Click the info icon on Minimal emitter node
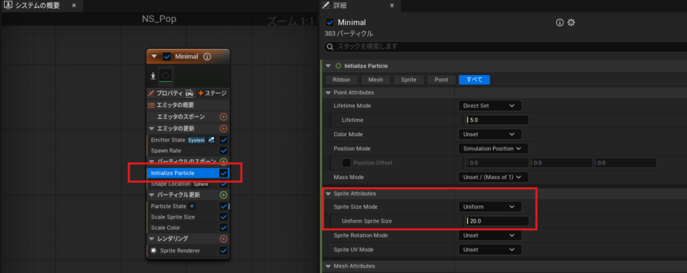The height and width of the screenshot is (273, 687). (x=208, y=56)
